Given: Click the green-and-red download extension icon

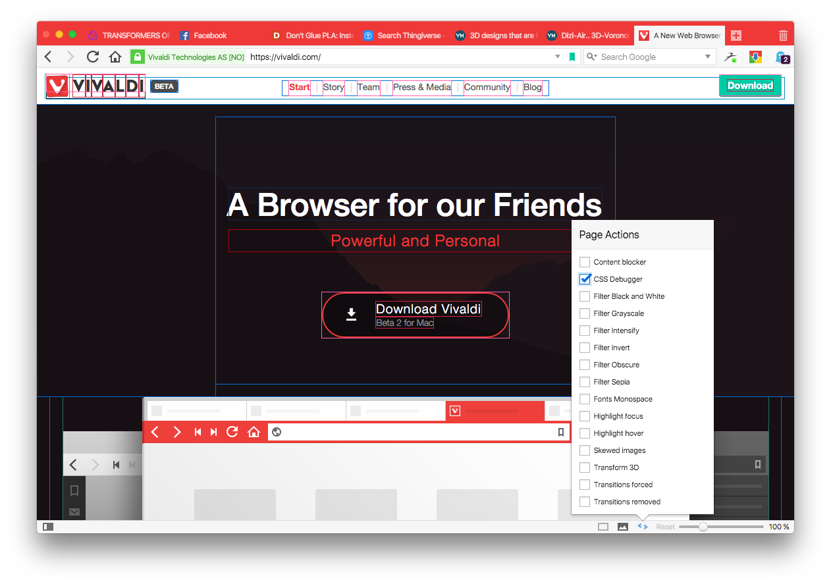Looking at the screenshot, I should click(755, 57).
